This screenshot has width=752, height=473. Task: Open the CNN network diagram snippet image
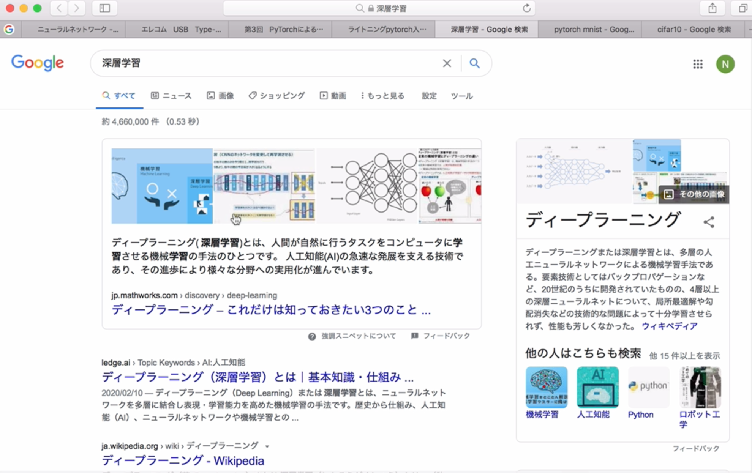[x=264, y=186]
